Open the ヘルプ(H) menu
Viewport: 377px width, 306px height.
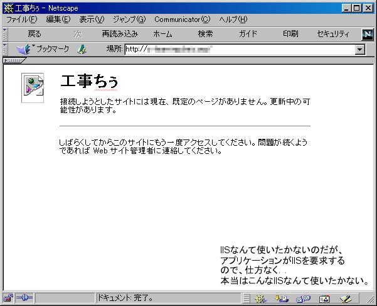click(233, 19)
